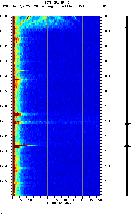Select the 16:30 PST time label
The height and width of the screenshot is (216, 138).
pos(4,61)
